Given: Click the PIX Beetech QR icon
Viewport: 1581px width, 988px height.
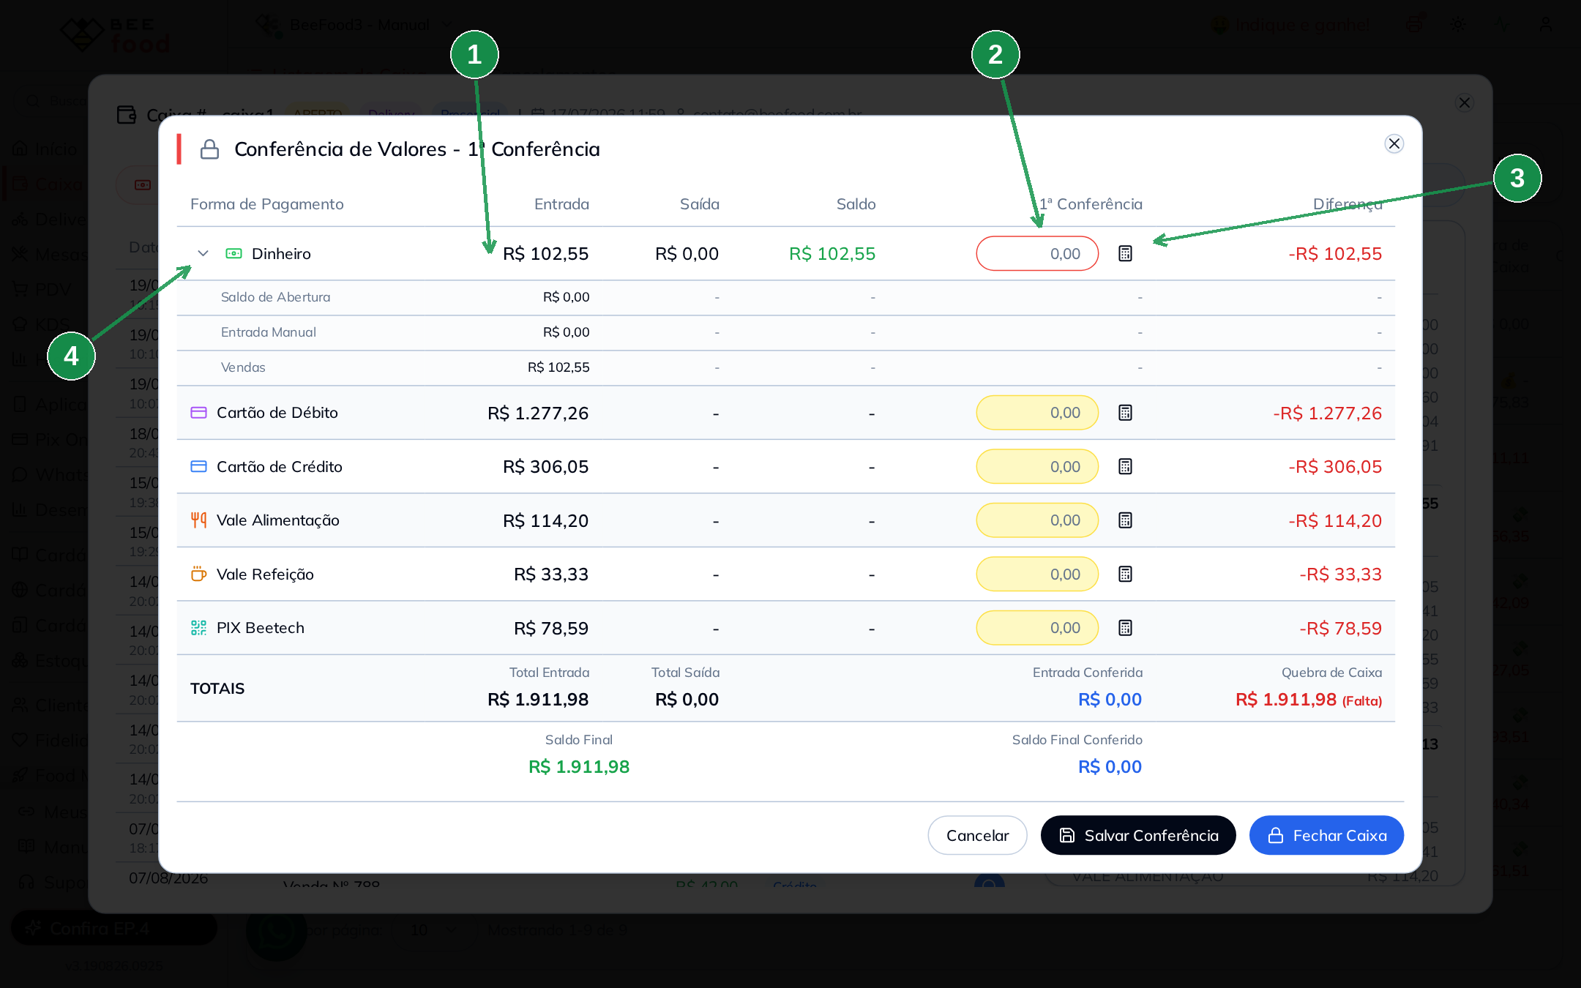Looking at the screenshot, I should 198,628.
